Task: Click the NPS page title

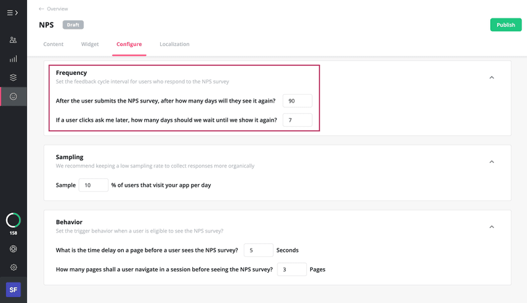Action: (46, 25)
